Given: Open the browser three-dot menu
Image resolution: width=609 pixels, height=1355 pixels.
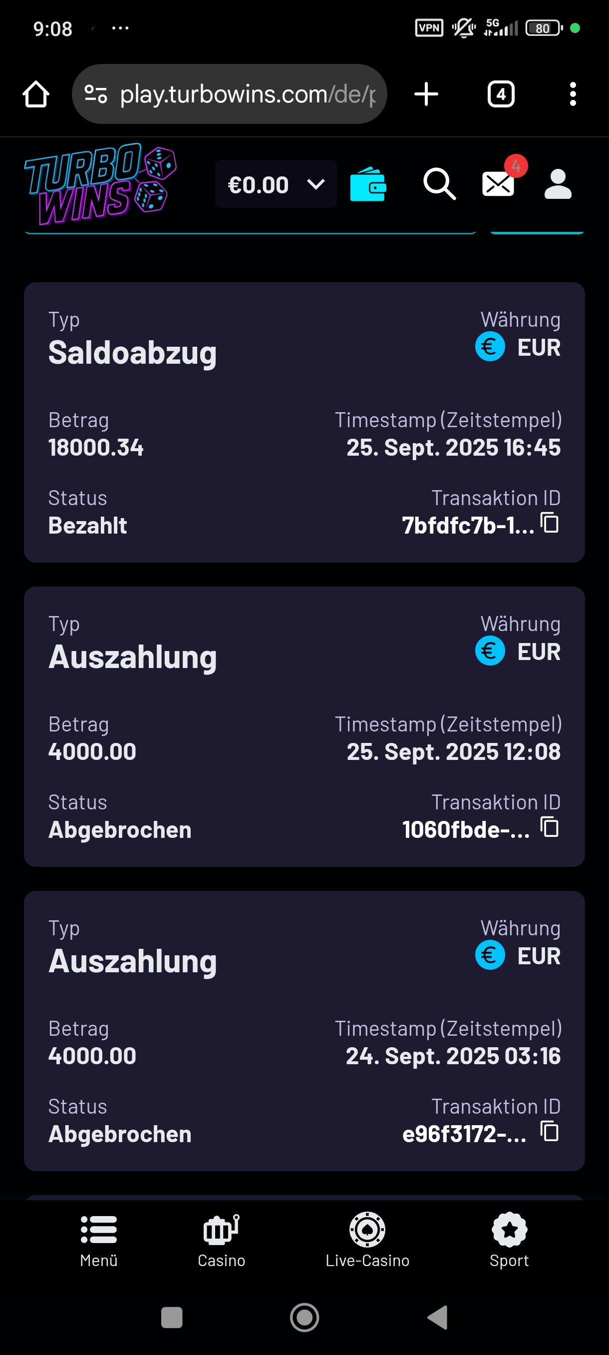Looking at the screenshot, I should coord(573,95).
